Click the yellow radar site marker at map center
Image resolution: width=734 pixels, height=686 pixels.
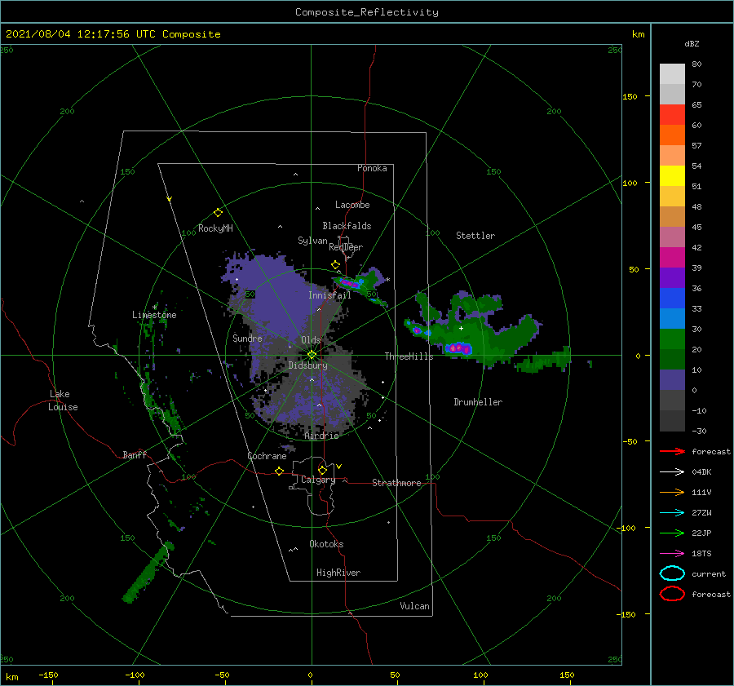click(x=312, y=355)
